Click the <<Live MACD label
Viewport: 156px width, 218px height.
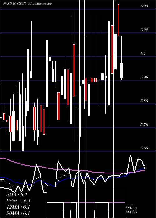[x=131, y=210]
